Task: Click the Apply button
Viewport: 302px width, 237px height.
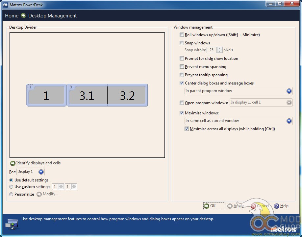Action: [x=235, y=206]
